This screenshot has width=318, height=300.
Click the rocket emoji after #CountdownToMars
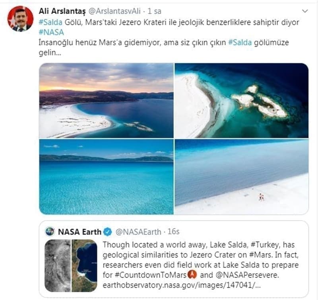pyautogui.click(x=192, y=275)
